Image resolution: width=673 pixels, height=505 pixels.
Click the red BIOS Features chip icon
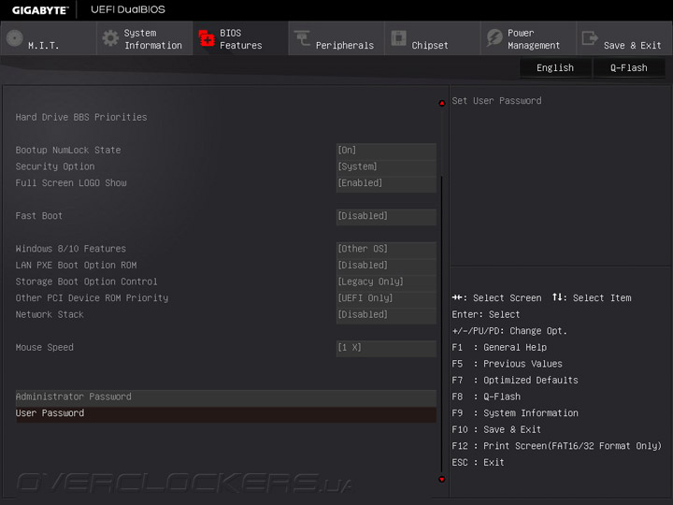207,38
